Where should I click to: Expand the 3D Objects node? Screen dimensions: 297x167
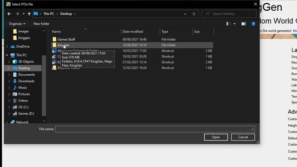tap(9, 62)
